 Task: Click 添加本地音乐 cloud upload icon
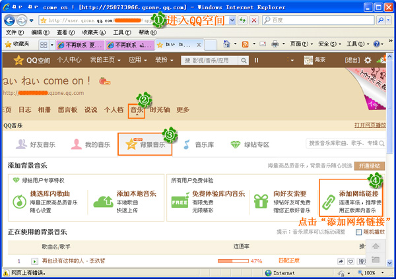coord(104,201)
